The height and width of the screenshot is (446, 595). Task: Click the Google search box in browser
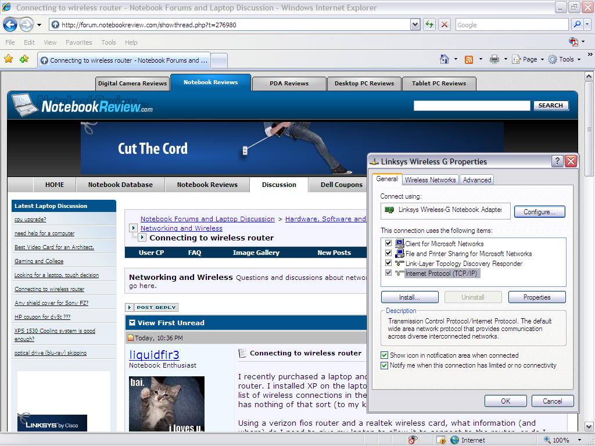(x=512, y=25)
